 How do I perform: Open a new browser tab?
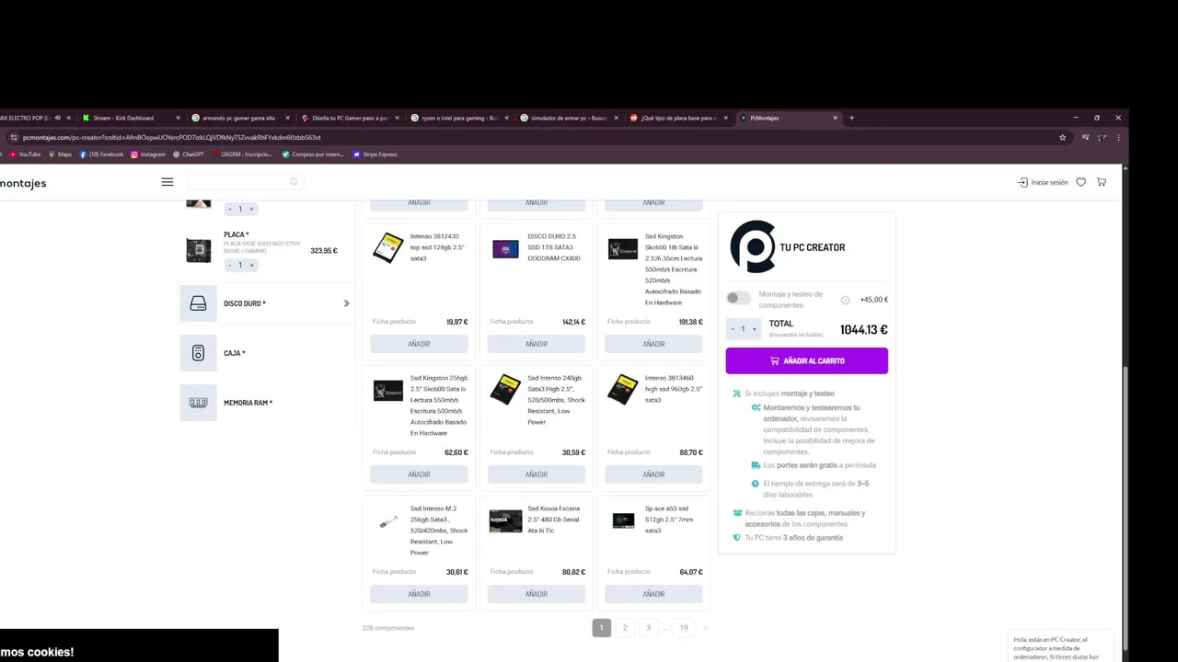point(851,118)
